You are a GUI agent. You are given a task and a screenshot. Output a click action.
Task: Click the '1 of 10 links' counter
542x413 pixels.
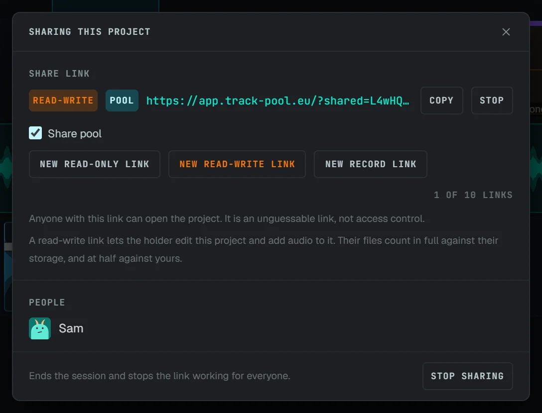click(x=473, y=195)
